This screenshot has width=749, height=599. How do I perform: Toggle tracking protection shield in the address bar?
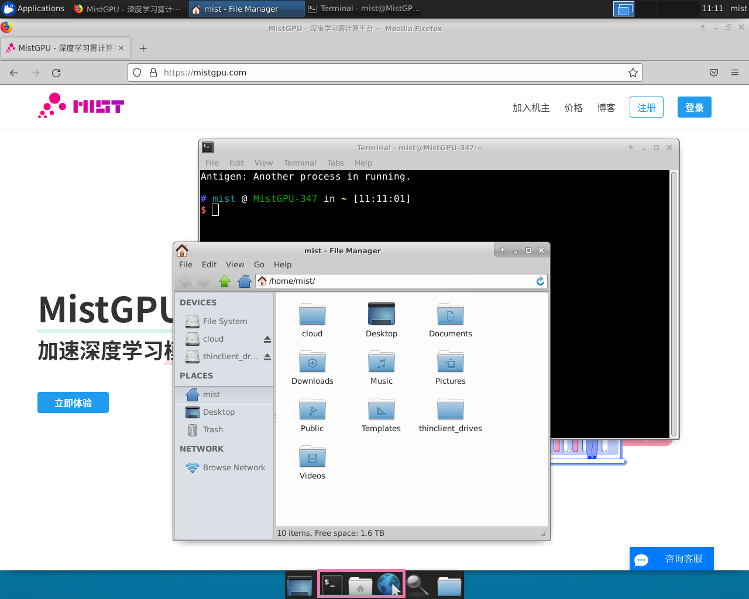136,73
